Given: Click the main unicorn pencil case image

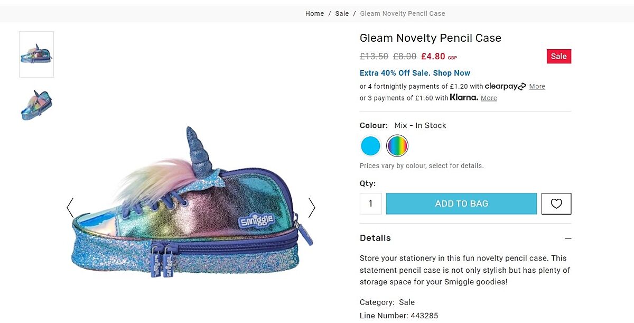Looking at the screenshot, I should [190, 206].
